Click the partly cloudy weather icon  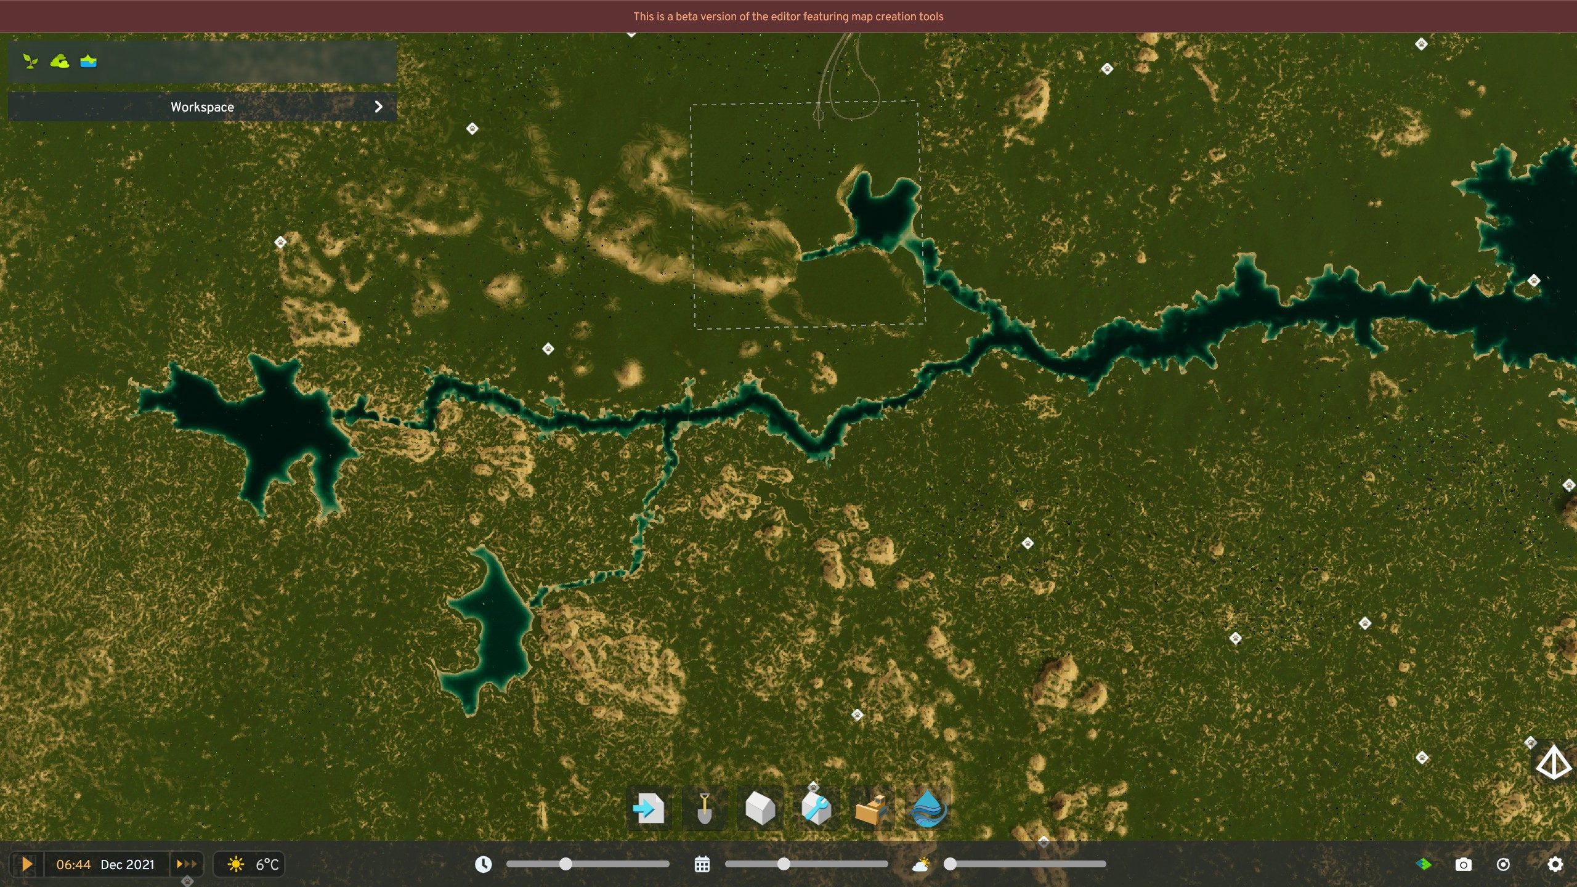click(921, 864)
